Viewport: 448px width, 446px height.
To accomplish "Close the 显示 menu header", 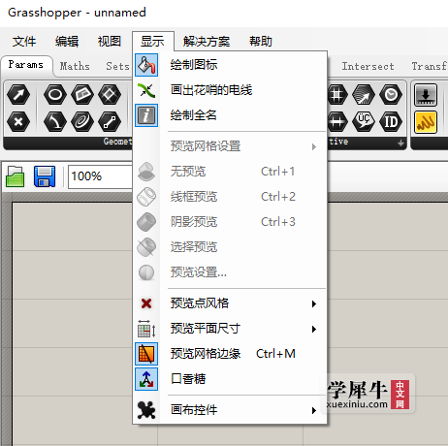I will click(x=152, y=42).
